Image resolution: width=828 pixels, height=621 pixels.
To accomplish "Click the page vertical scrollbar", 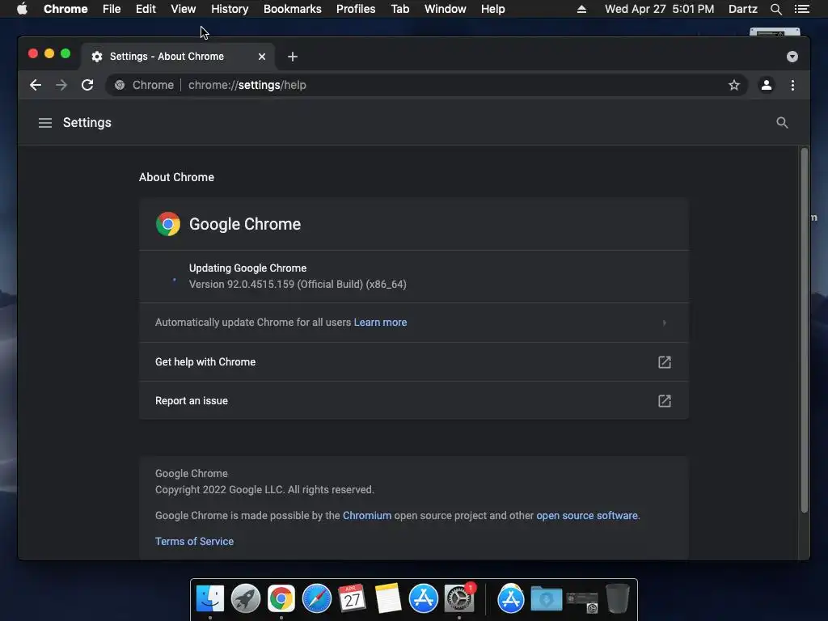I will tap(805, 331).
